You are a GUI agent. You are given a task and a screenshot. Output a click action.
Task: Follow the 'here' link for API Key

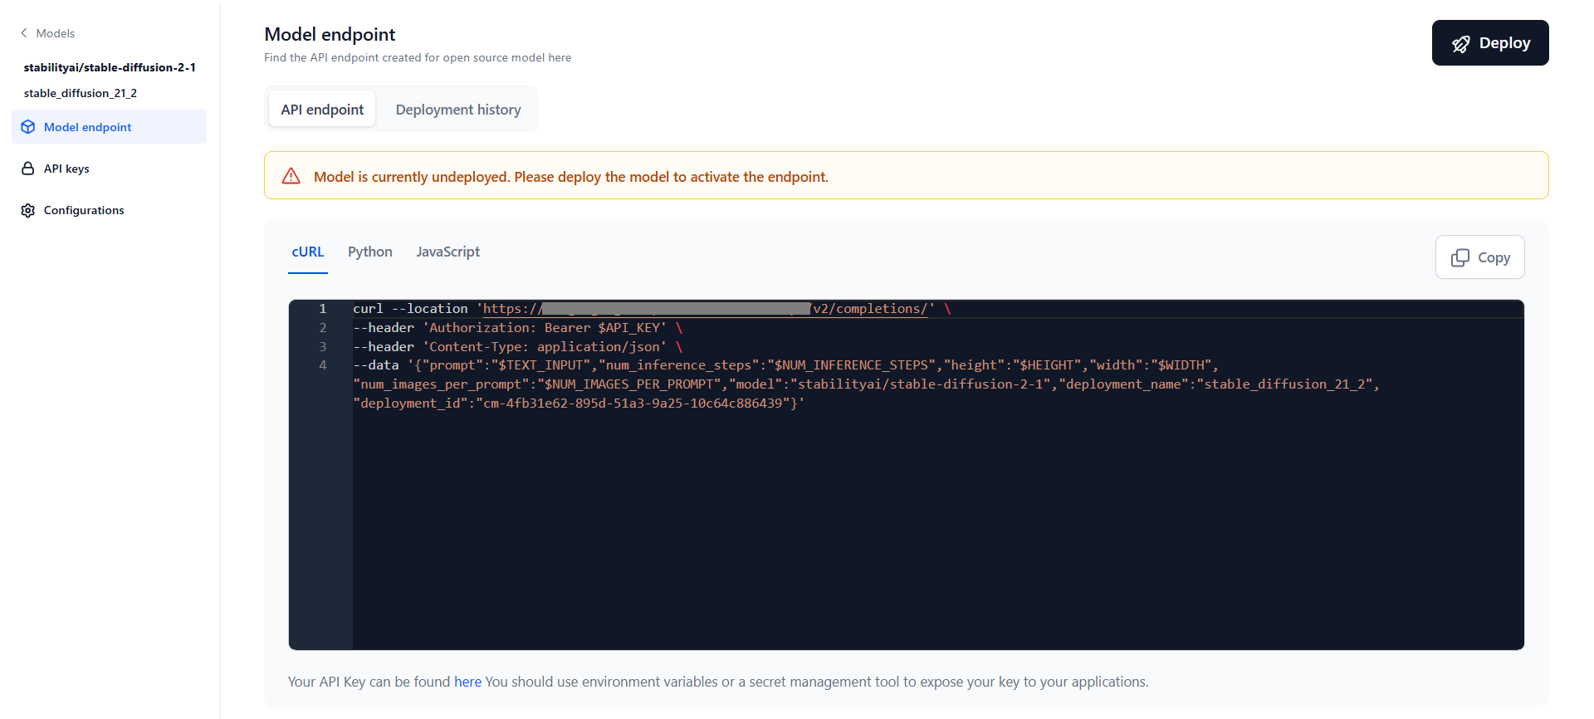(467, 682)
